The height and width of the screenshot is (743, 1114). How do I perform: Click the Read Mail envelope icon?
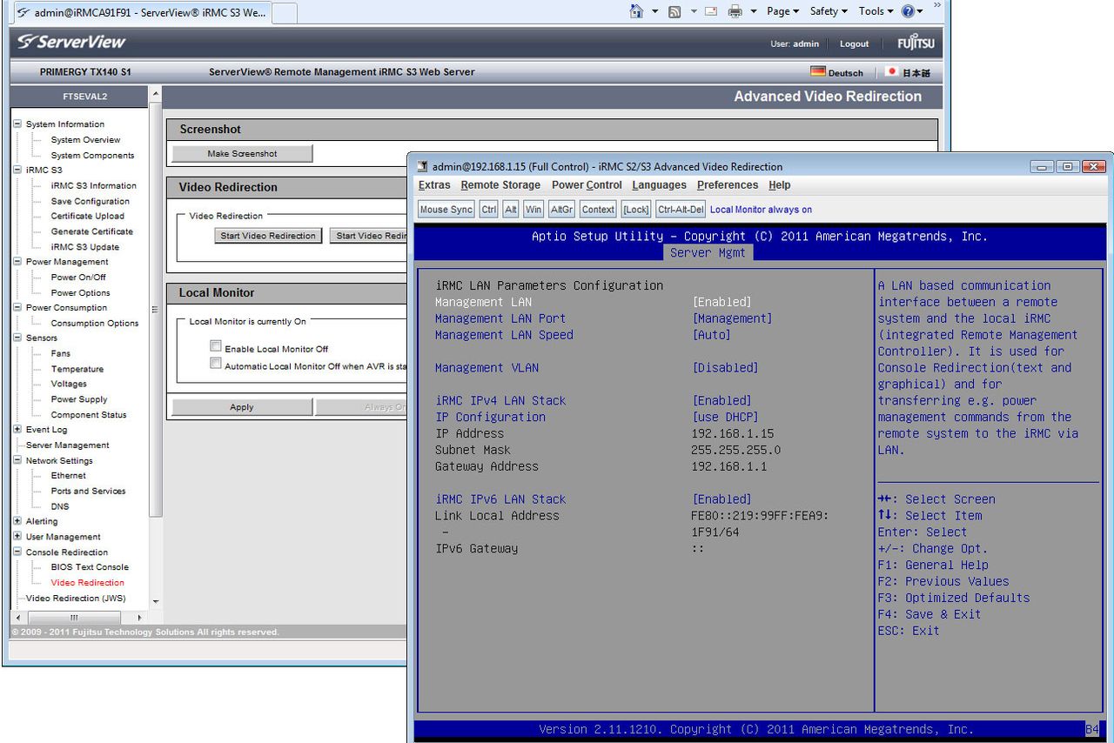click(710, 11)
